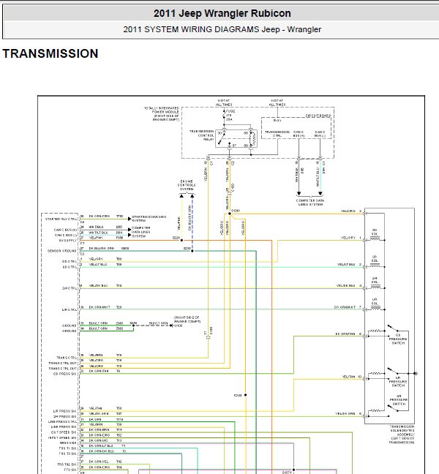Image resolution: width=439 pixels, height=474 pixels.
Task: Click the "LINE PRESS CTRL" pin label
Action: (63, 422)
